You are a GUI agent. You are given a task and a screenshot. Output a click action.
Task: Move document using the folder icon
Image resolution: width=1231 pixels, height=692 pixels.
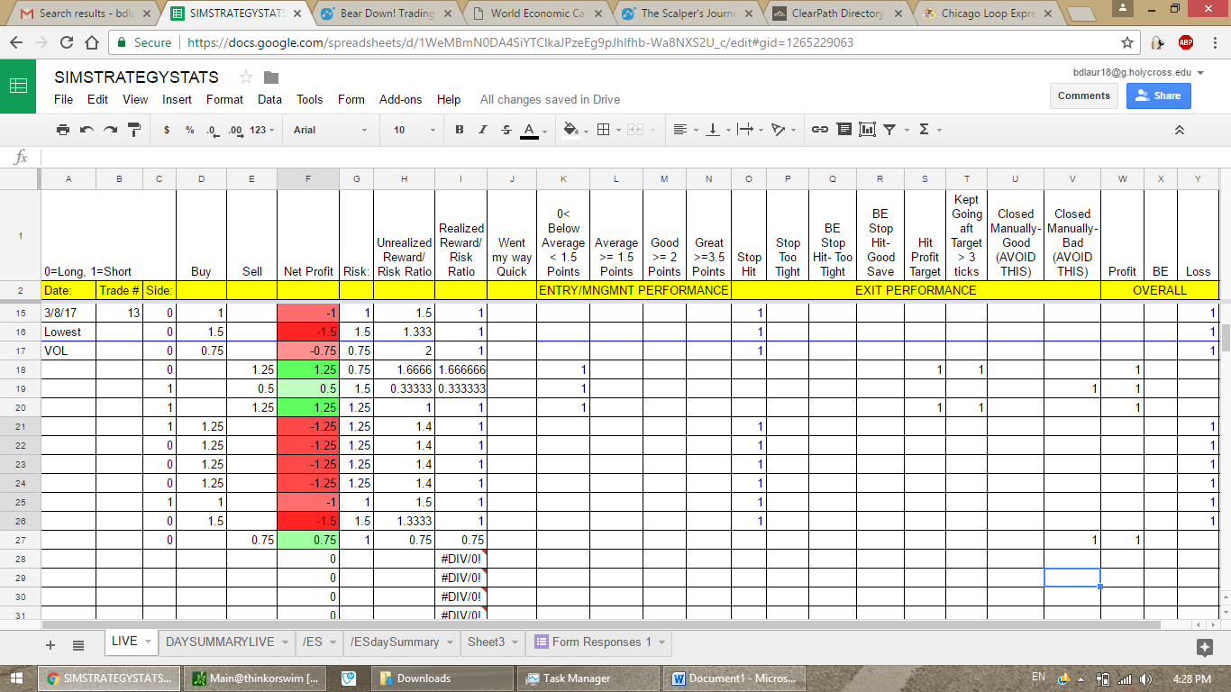[x=271, y=77]
